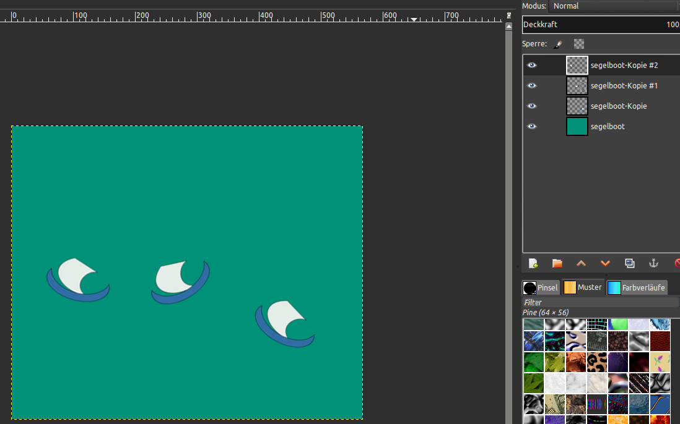This screenshot has width=680, height=424.
Task: Switch to the Pinsel tab
Action: pyautogui.click(x=541, y=287)
